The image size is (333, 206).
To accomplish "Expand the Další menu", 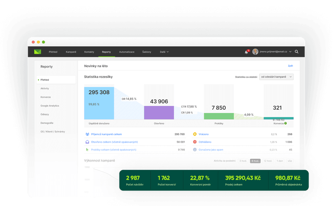I will (x=164, y=52).
